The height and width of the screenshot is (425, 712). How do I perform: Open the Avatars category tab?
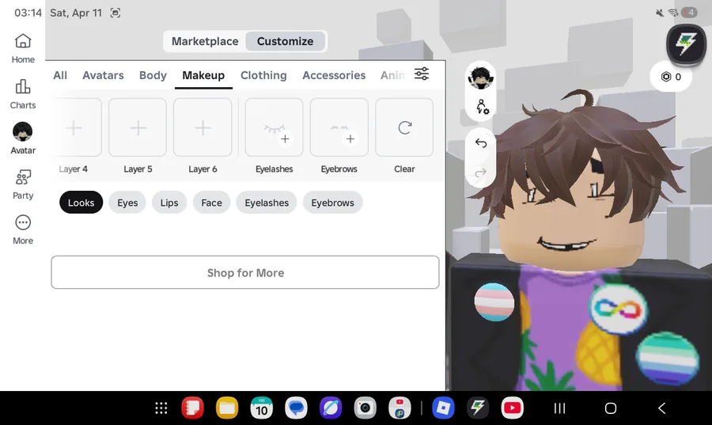pyautogui.click(x=103, y=75)
